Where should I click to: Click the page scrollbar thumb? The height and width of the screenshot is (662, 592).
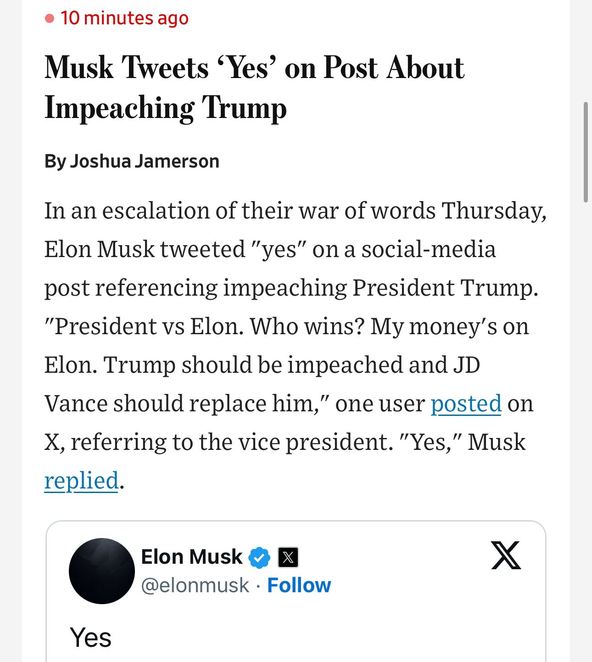(x=586, y=152)
